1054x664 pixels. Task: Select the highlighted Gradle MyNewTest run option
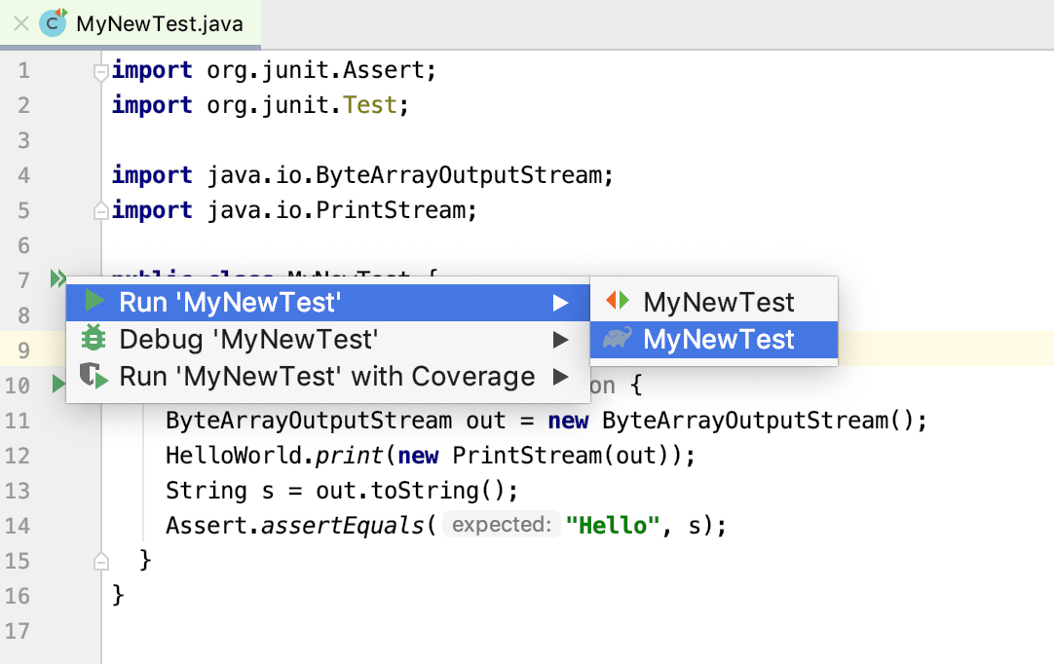[x=718, y=340]
